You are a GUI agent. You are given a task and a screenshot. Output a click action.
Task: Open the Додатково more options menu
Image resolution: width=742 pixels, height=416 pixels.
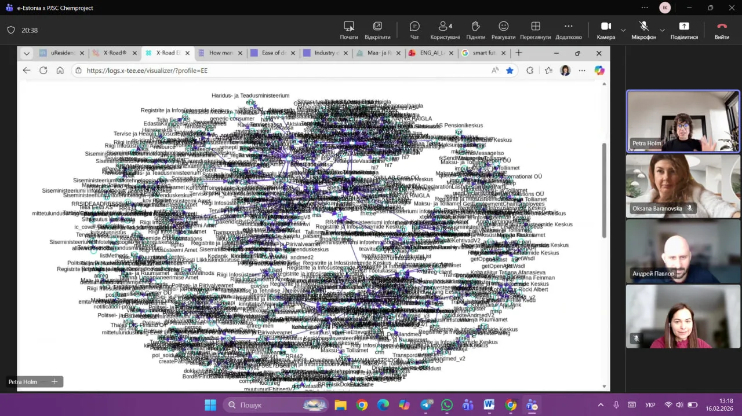point(568,30)
